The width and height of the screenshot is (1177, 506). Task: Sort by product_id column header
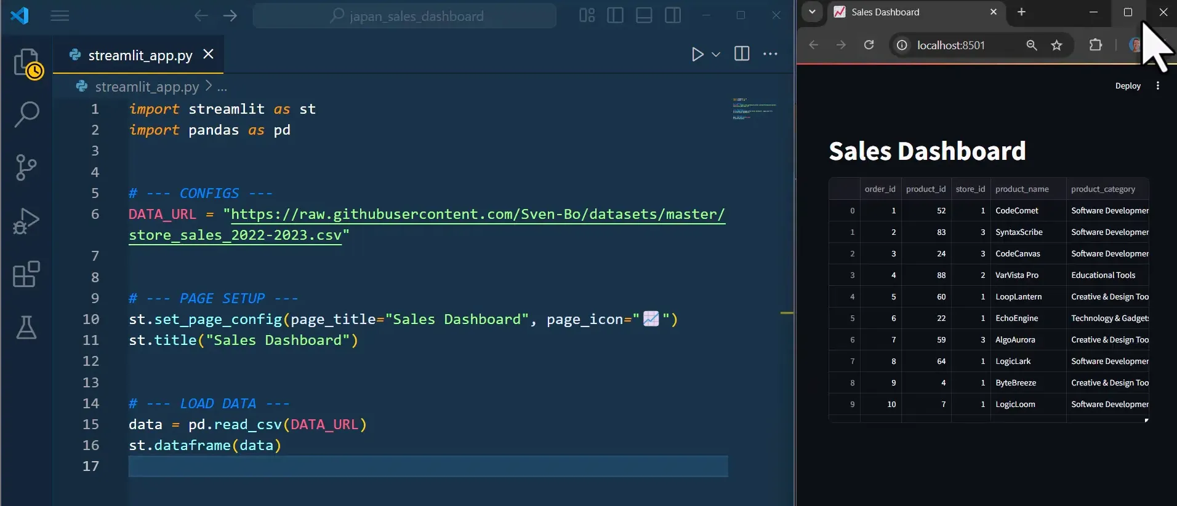click(x=926, y=189)
